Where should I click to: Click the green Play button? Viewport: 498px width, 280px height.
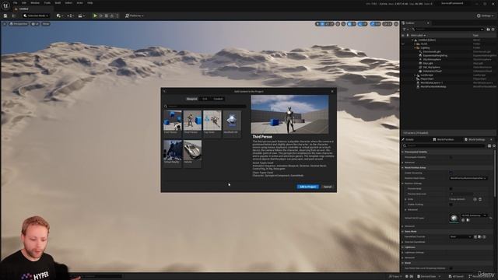pyautogui.click(x=95, y=16)
